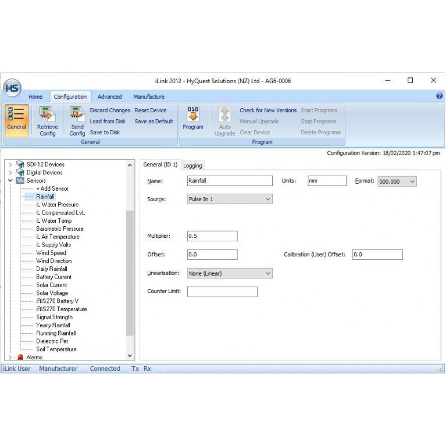Click the Counter Limit input field
Viewport: 446px width, 446px height.
point(222,292)
